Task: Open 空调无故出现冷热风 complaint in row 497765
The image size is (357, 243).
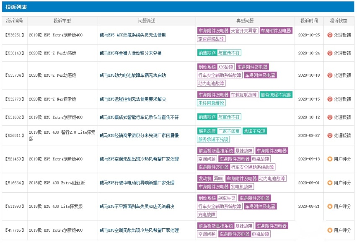Action: 139,230
